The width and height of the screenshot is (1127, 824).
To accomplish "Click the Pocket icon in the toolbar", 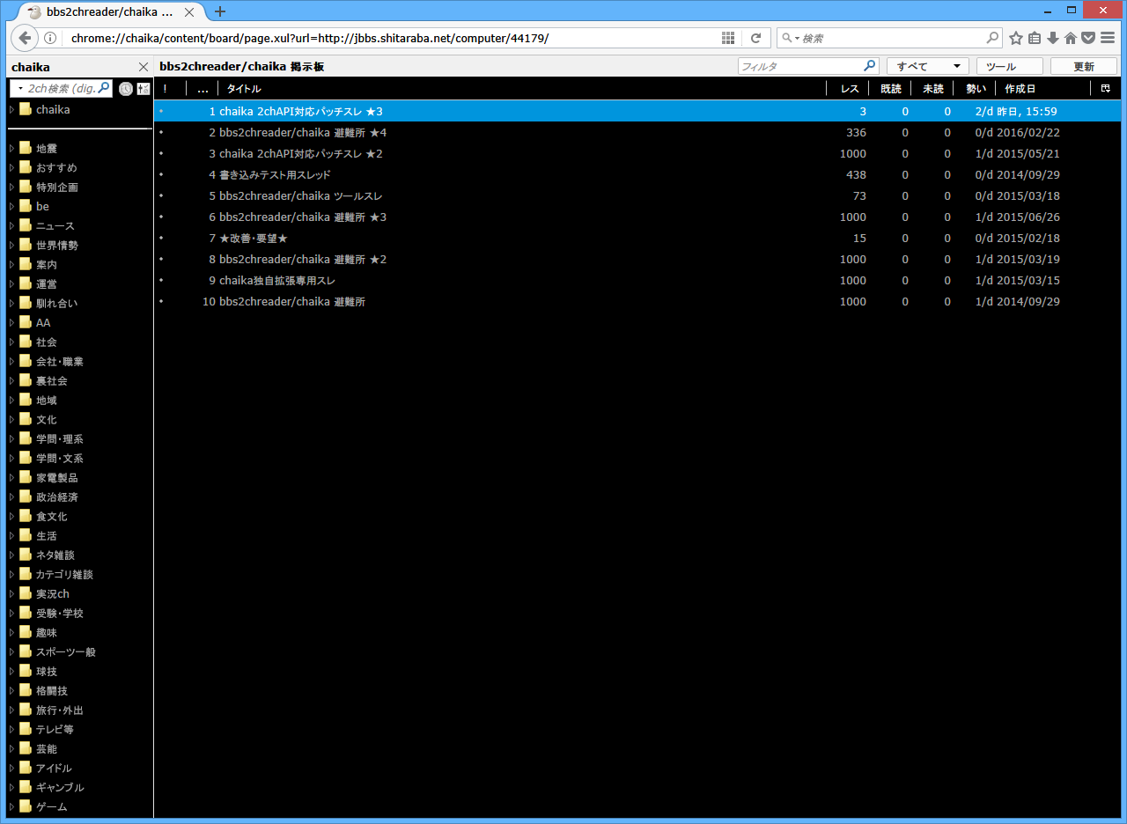I will (1088, 38).
